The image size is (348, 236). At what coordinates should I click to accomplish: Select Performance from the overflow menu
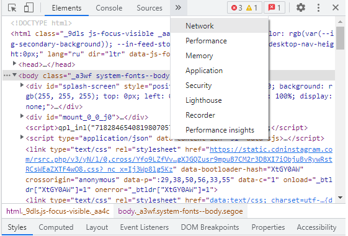[220, 41]
